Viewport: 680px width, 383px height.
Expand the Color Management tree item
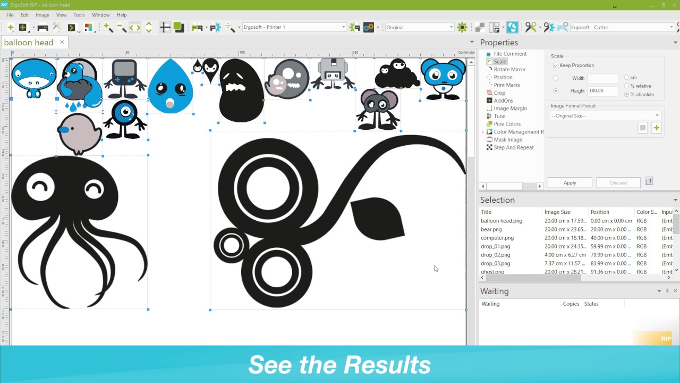click(483, 132)
